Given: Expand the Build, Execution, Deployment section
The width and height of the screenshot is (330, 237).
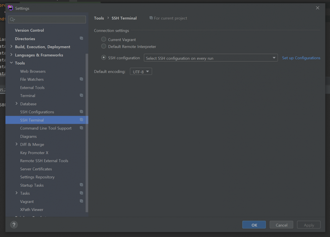Looking at the screenshot, I should [x=11, y=47].
